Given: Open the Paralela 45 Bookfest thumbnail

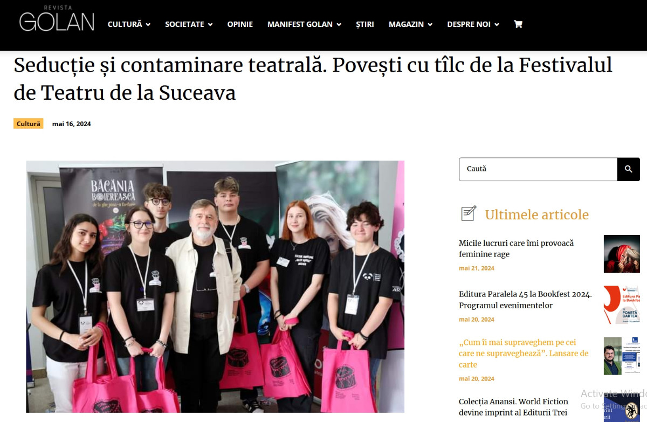Looking at the screenshot, I should [x=622, y=305].
